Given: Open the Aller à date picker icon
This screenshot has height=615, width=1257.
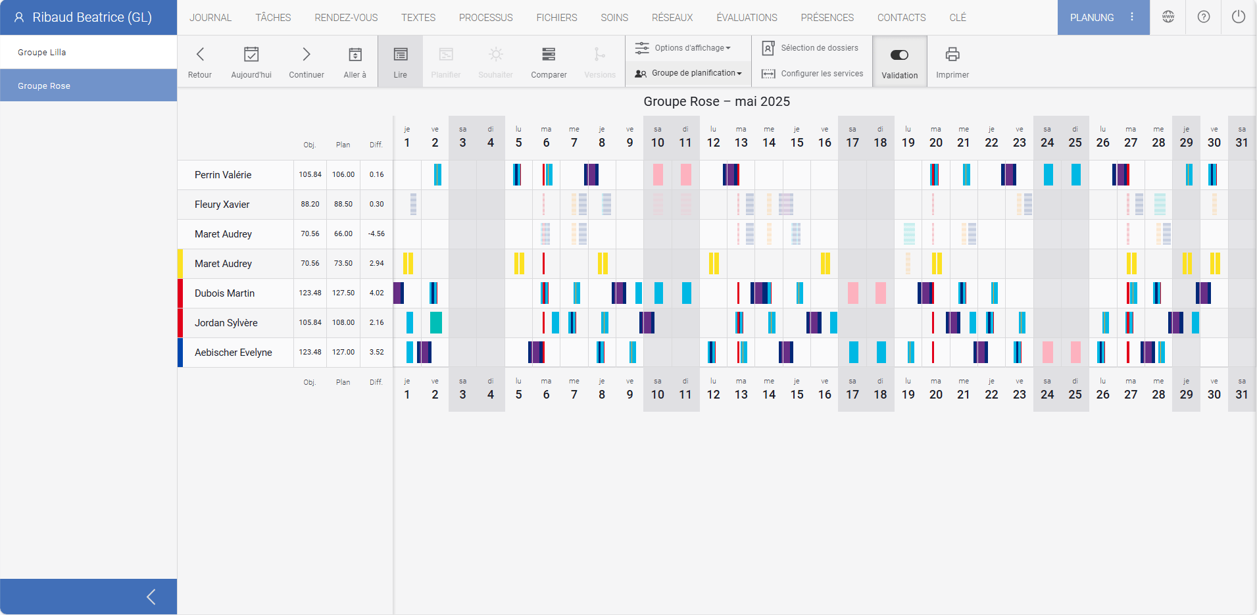Looking at the screenshot, I should click(x=355, y=61).
